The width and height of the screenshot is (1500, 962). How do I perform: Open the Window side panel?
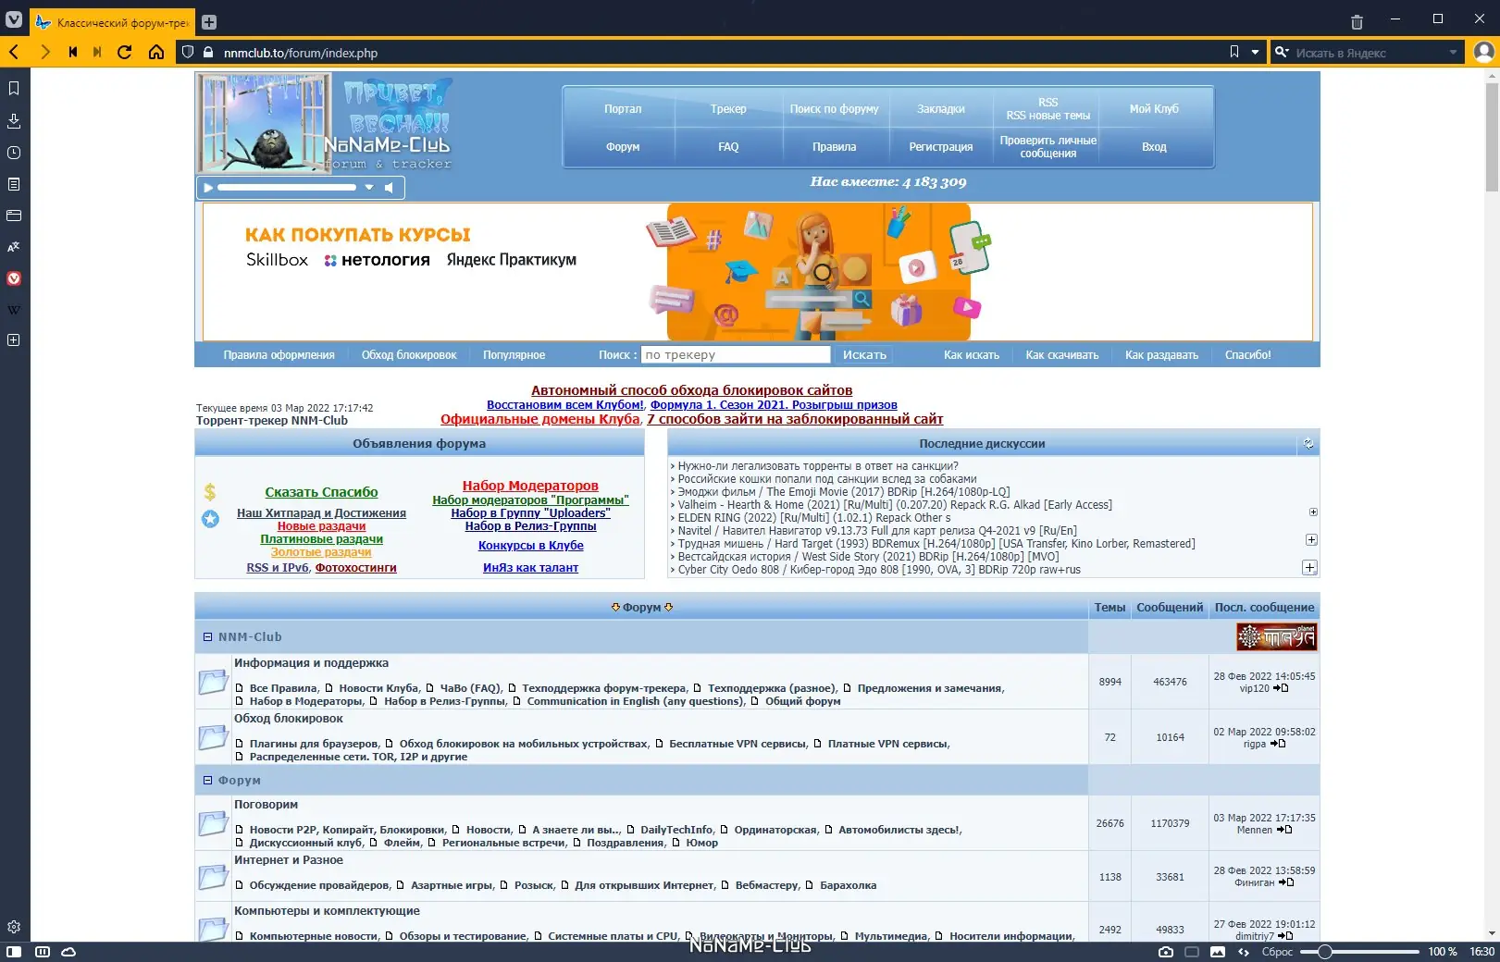(14, 216)
